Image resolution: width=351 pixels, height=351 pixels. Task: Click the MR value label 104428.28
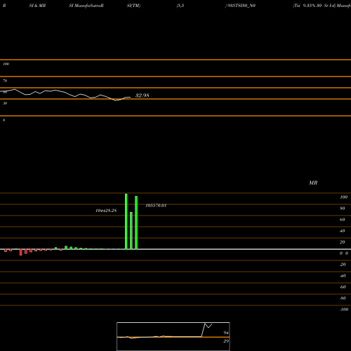pyautogui.click(x=106, y=211)
